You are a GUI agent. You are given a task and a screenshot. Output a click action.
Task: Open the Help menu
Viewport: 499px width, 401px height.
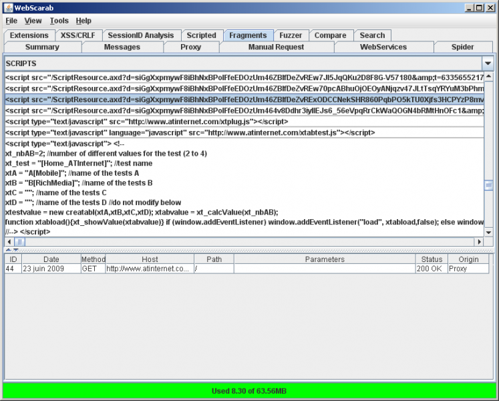84,21
